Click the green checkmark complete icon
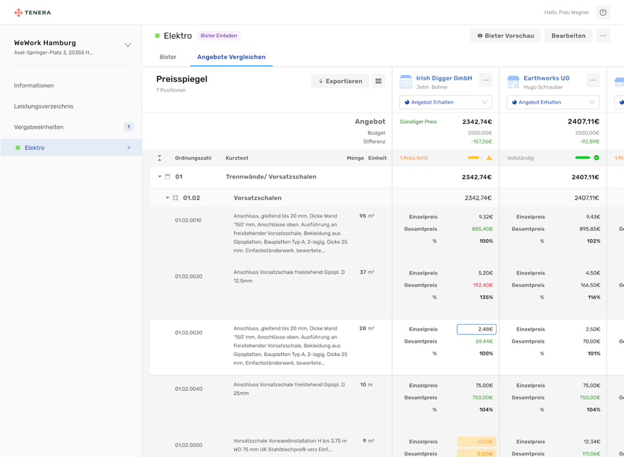The width and height of the screenshot is (624, 457). coord(596,158)
